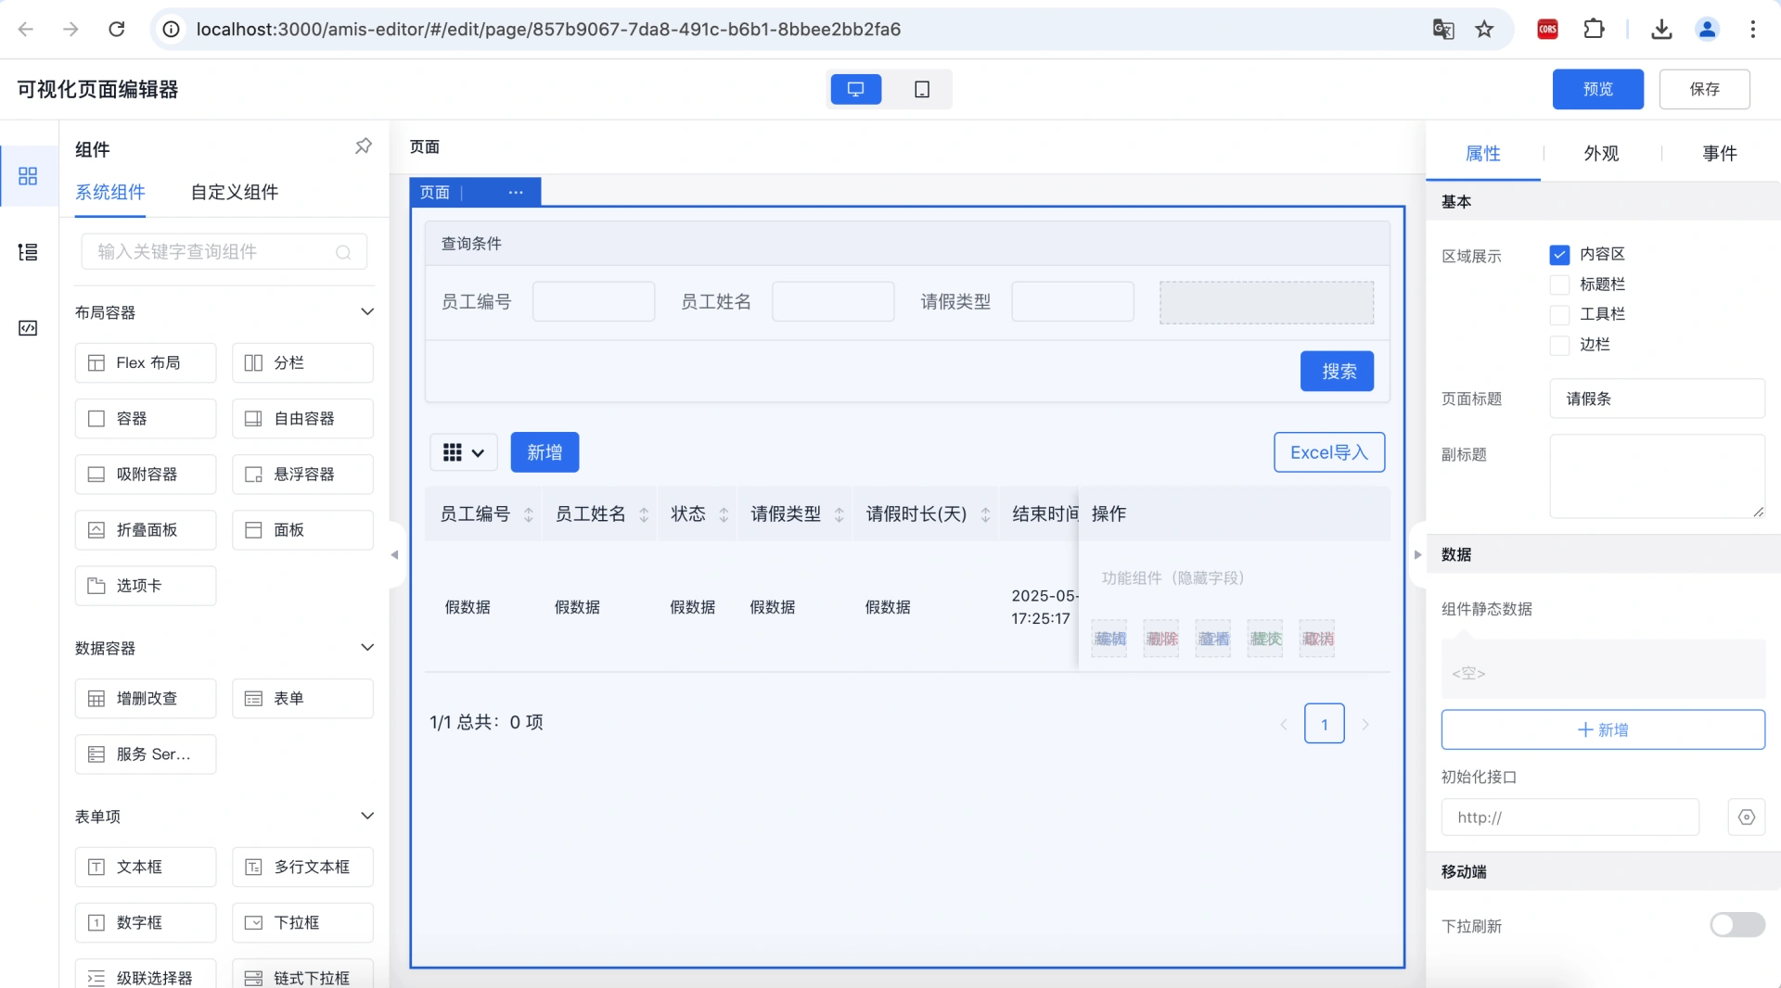Collapse the 布局容器 section
Viewport: 1781px width, 988px height.
point(367,311)
